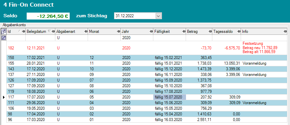Pin the Monat column
Screen dimensions: 290x125
pyautogui.click(x=119, y=31)
